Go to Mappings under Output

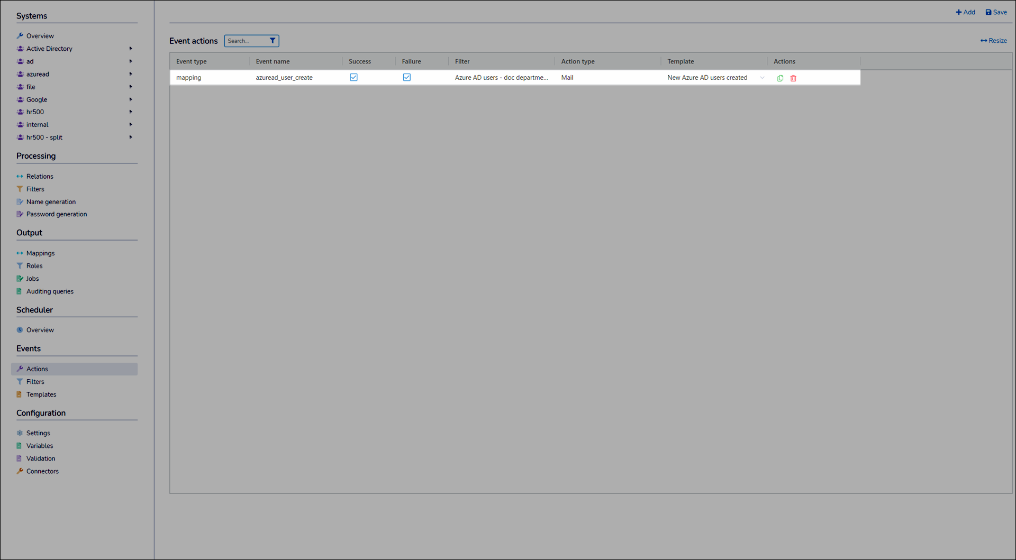pos(40,253)
